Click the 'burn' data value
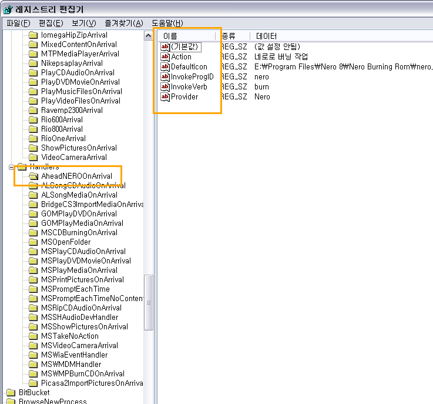The image size is (433, 404). [261, 87]
